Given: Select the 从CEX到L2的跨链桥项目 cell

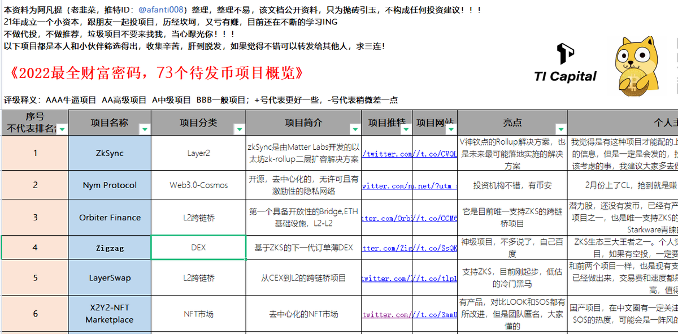Looking at the screenshot, I should pyautogui.click(x=303, y=278).
